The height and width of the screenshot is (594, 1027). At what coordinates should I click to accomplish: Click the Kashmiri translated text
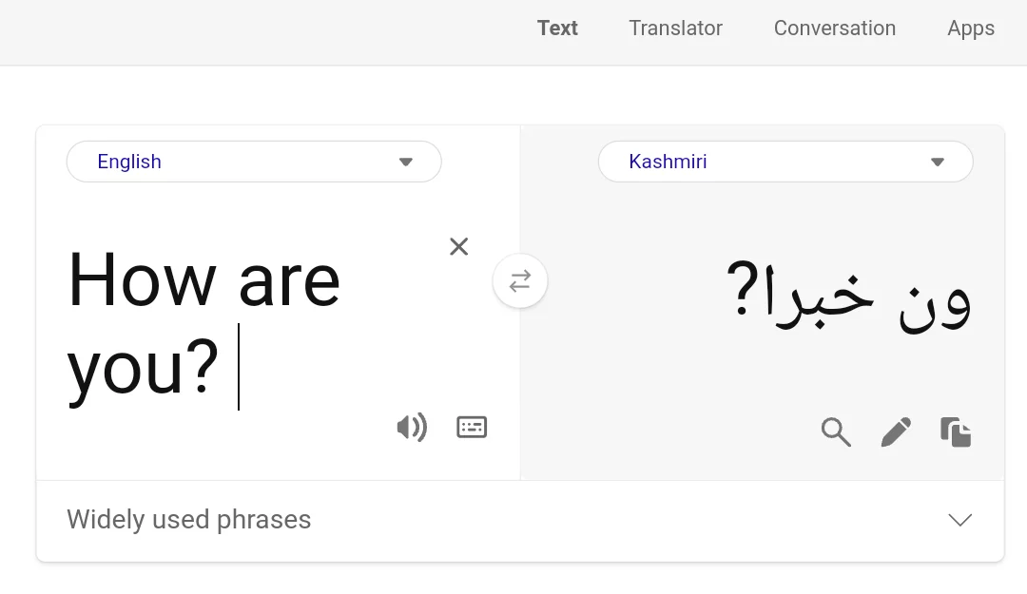coord(848,297)
